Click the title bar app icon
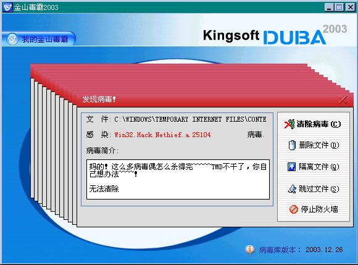The width and height of the screenshot is (358, 265). [7, 7]
